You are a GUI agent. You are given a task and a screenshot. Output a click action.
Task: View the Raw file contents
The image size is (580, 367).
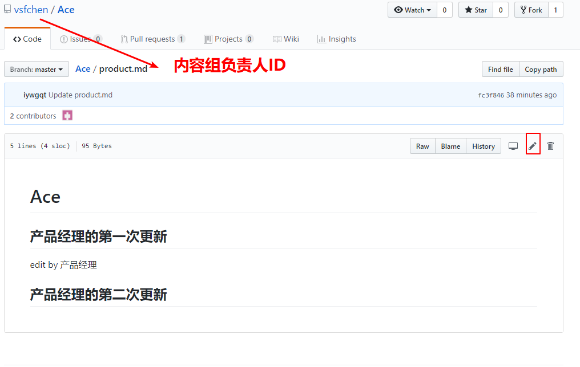[x=422, y=146]
